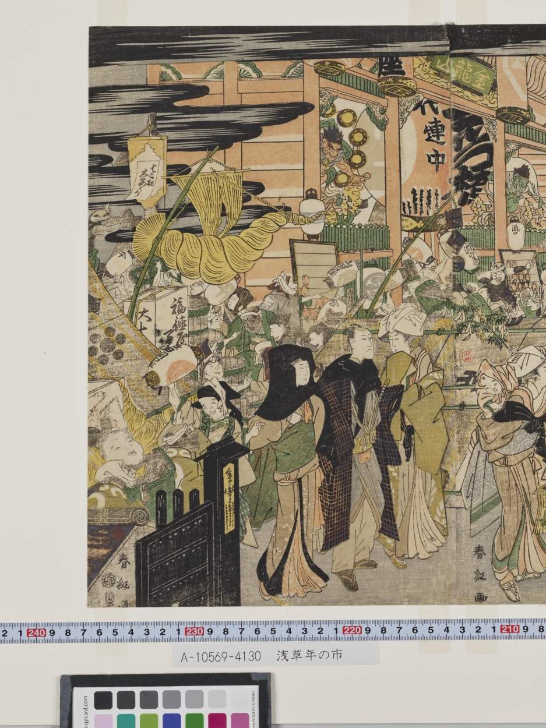Image resolution: width=546 pixels, height=728 pixels.
Task: Select the caption text "浅草年の市"
Action: (309, 656)
